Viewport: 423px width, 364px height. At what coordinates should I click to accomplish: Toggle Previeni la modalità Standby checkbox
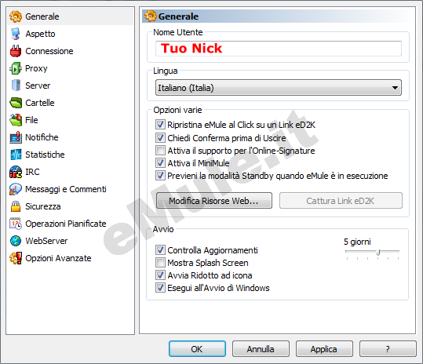point(160,176)
